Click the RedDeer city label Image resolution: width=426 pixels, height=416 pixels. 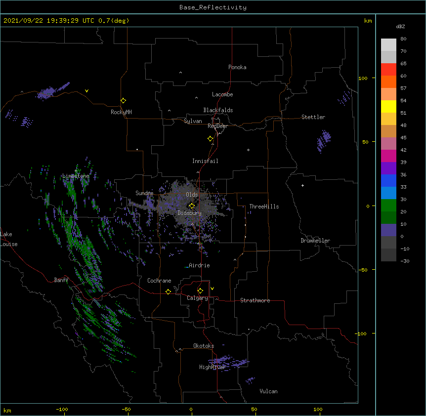217,126
